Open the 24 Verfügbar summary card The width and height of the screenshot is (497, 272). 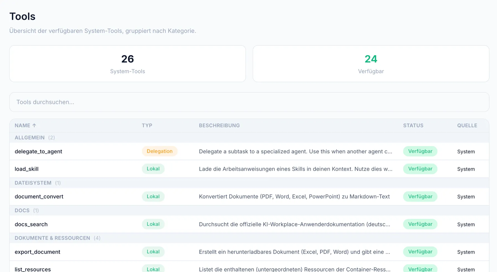click(x=371, y=64)
